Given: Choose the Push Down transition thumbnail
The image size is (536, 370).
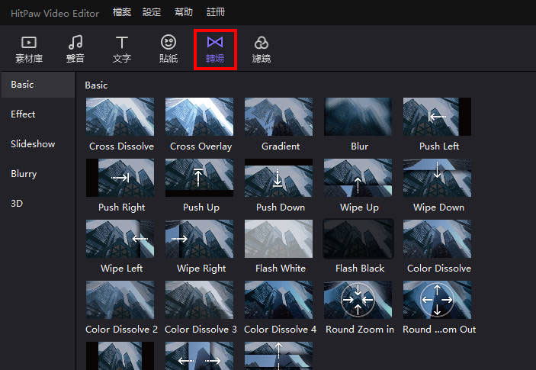Looking at the screenshot, I should pyautogui.click(x=278, y=178).
